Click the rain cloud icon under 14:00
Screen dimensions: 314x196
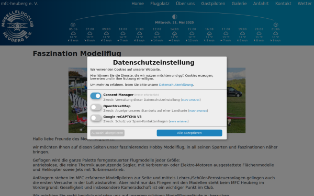[174, 33]
